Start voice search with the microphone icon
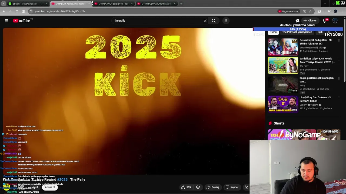Screen dimensions: 346x194 (x=226, y=21)
